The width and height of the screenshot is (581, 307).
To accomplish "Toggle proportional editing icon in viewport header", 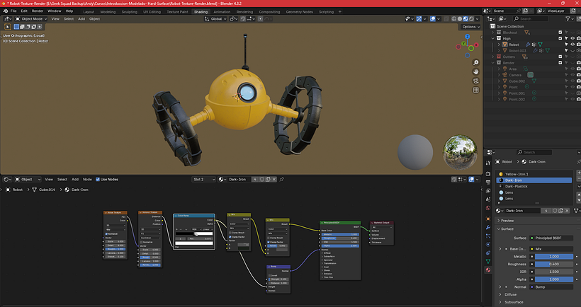I will tap(261, 19).
